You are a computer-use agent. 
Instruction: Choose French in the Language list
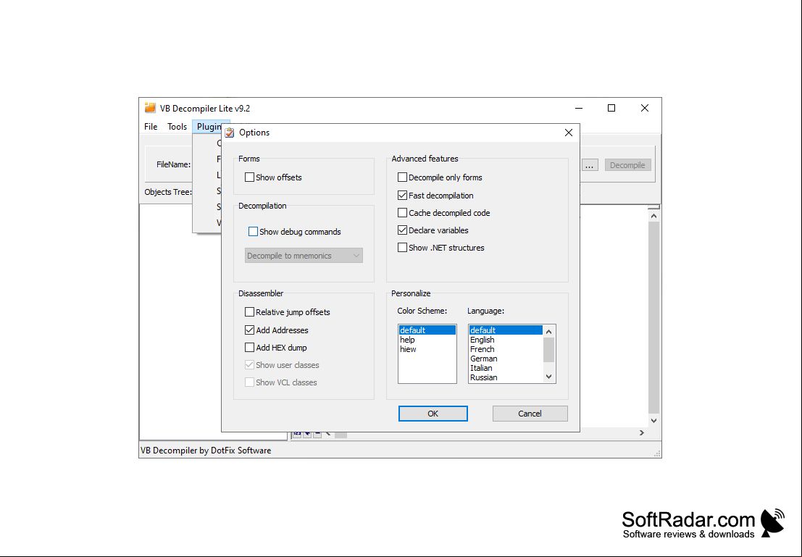[506, 349]
